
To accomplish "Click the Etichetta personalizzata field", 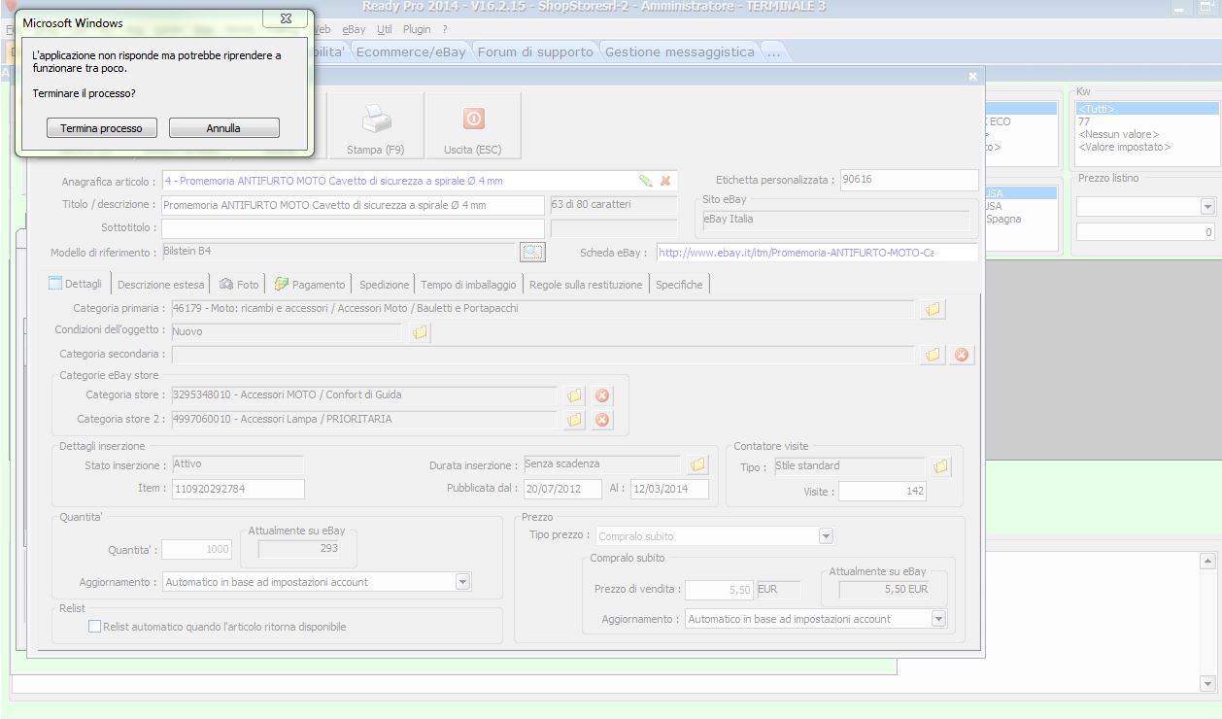I will (x=908, y=181).
